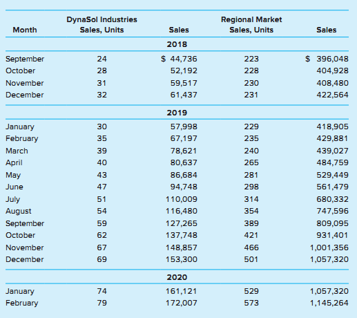The height and width of the screenshot is (318, 357).
Task: Click the June row label
Action: (x=15, y=187)
